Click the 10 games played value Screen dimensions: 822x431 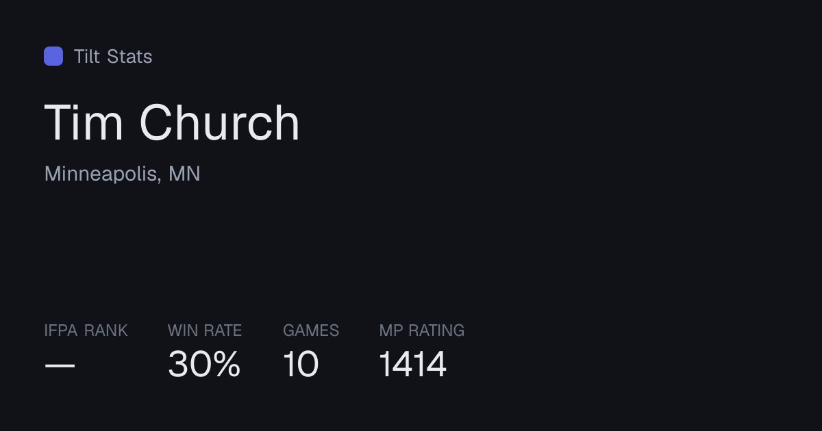(x=301, y=364)
